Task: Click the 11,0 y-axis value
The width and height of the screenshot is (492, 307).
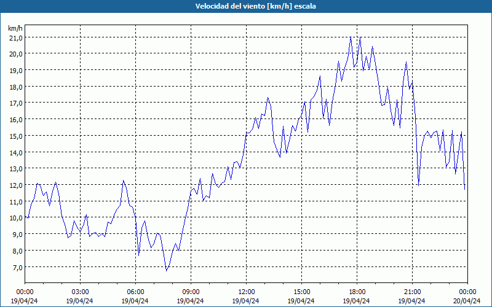Action: click(17, 202)
